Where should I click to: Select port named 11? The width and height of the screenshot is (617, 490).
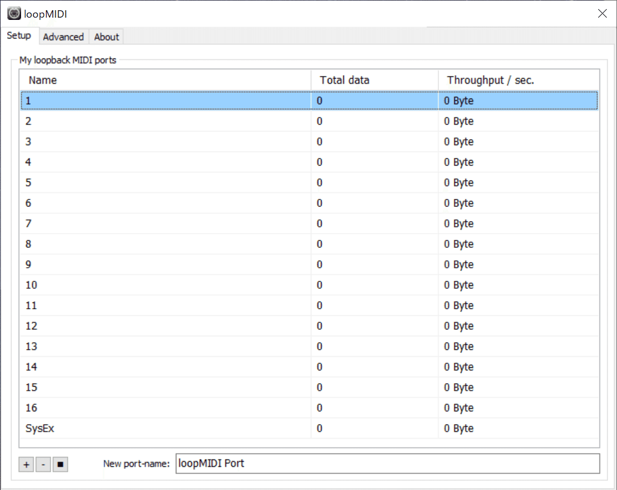click(x=309, y=305)
